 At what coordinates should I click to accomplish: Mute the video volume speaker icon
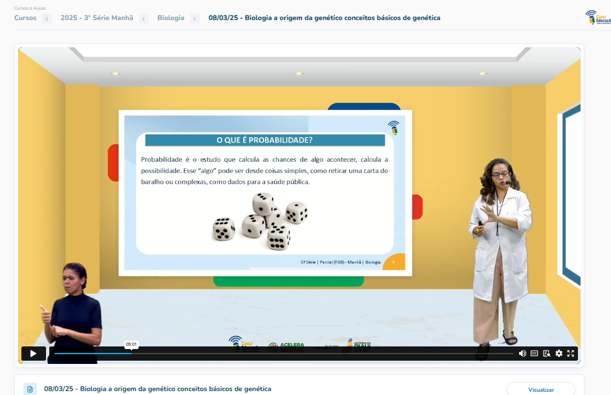tap(522, 354)
